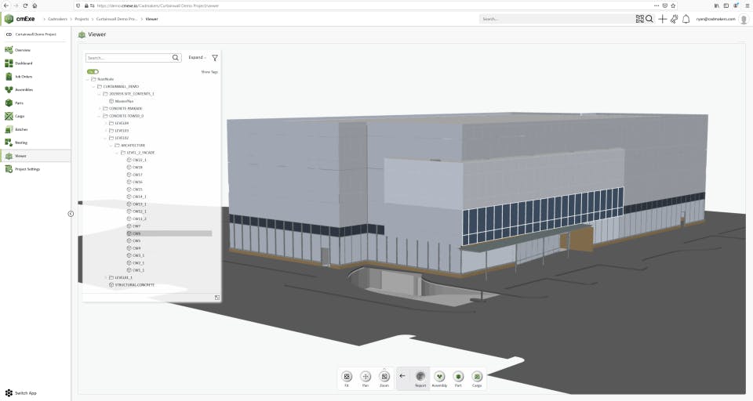
Task: Click the Show Tags link
Action: [209, 72]
